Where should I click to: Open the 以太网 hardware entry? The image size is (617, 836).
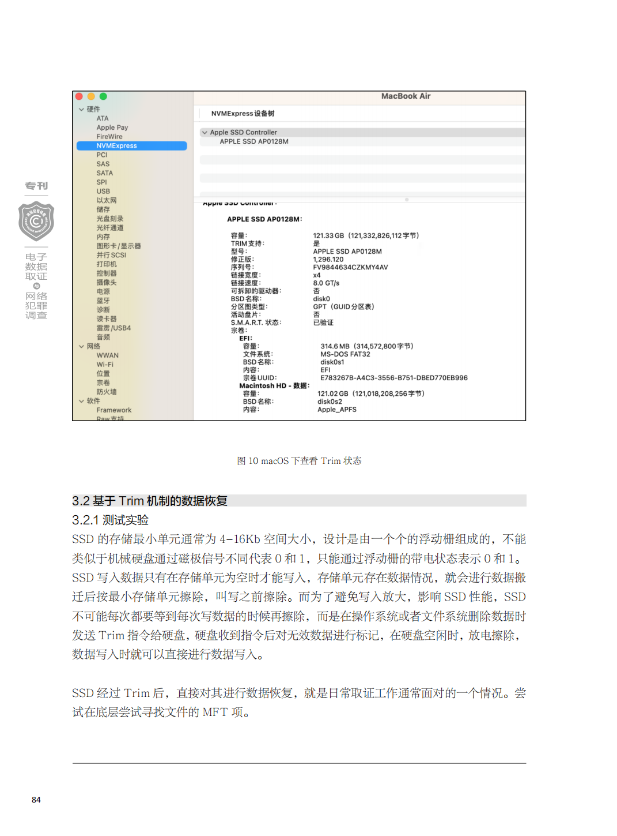(107, 200)
